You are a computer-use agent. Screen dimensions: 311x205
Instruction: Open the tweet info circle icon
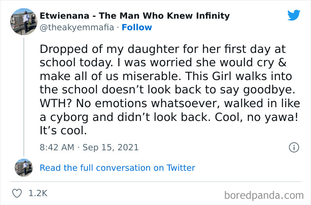point(293,147)
